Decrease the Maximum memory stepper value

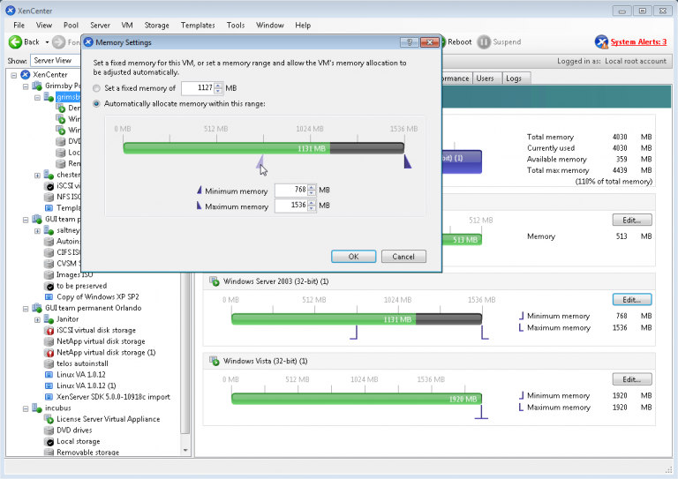[x=312, y=208]
